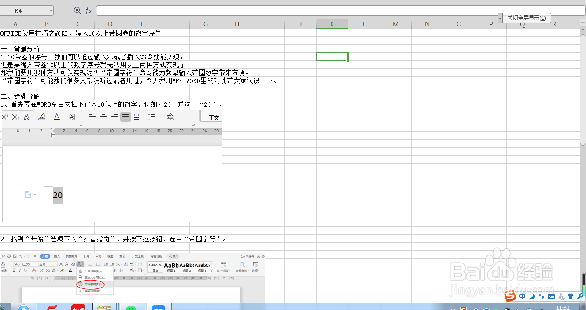Viewport: 586px width, 310px height.
Task: Select column A header
Action: point(15,24)
